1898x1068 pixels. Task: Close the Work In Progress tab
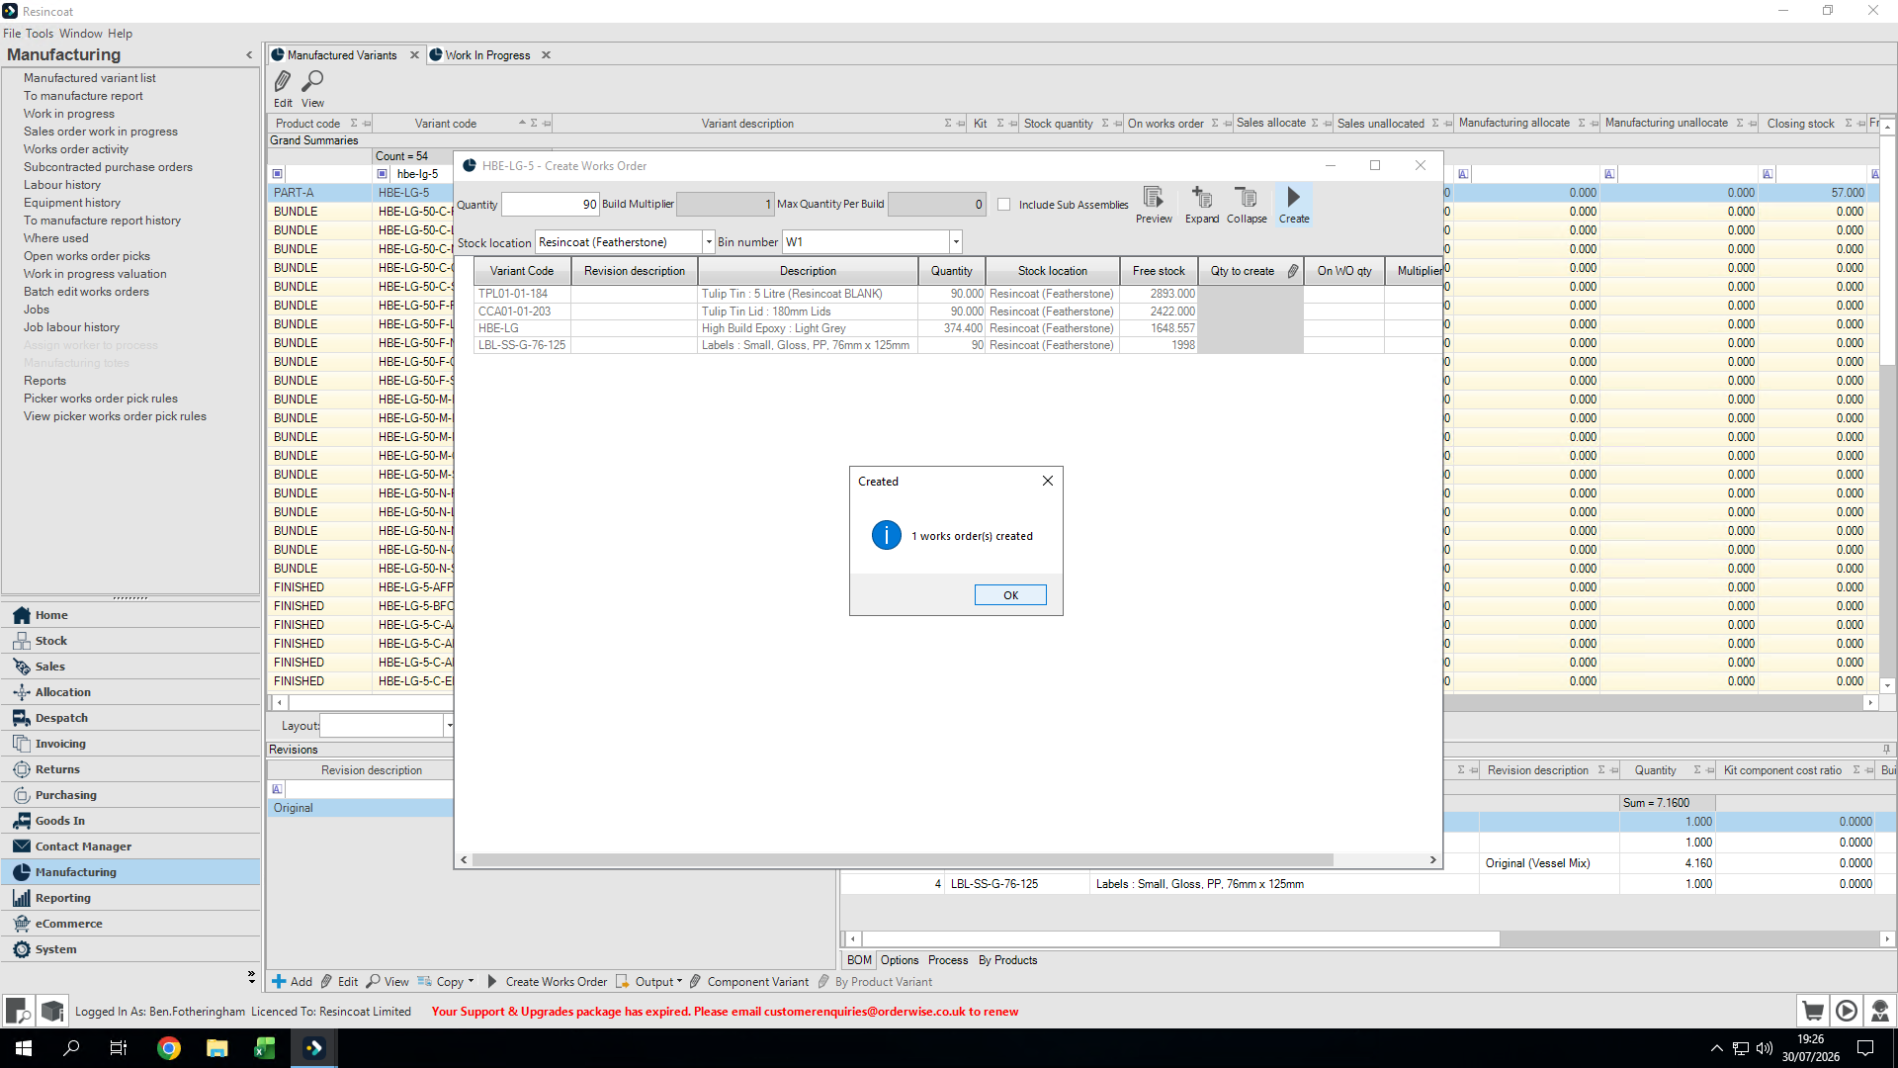click(x=546, y=55)
